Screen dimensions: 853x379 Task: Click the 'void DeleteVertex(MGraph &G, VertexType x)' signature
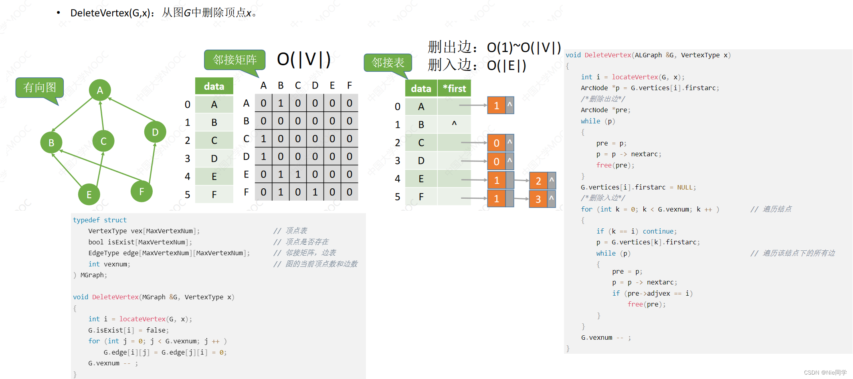click(x=154, y=297)
